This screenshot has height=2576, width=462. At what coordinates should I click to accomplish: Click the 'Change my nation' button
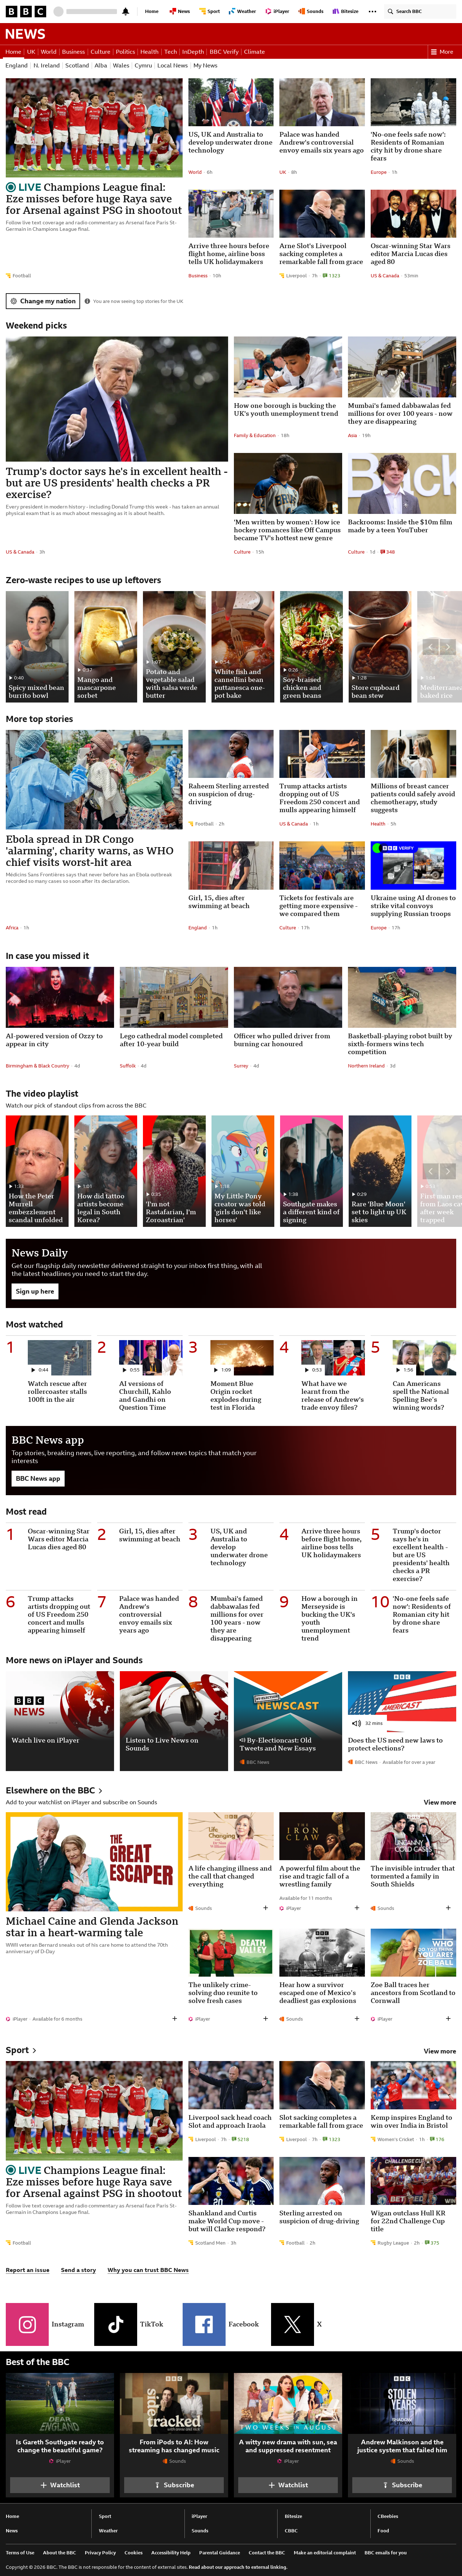pyautogui.click(x=43, y=301)
